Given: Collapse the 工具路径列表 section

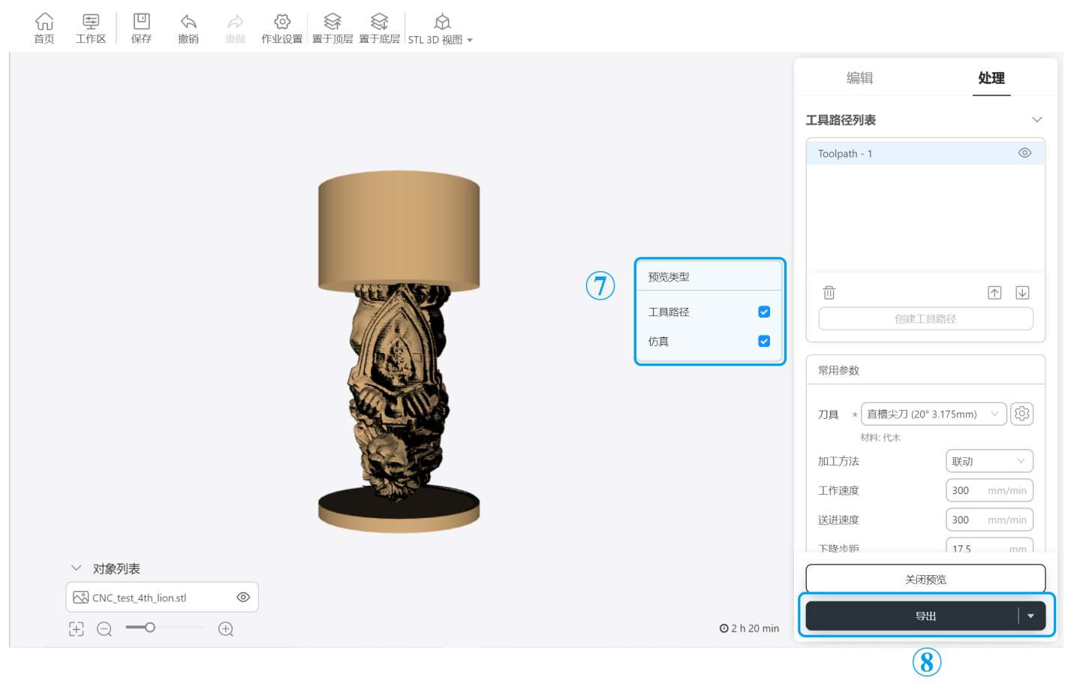Looking at the screenshot, I should (x=1036, y=119).
